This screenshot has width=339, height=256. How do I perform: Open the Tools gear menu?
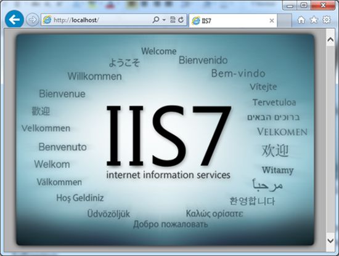tap(327, 20)
